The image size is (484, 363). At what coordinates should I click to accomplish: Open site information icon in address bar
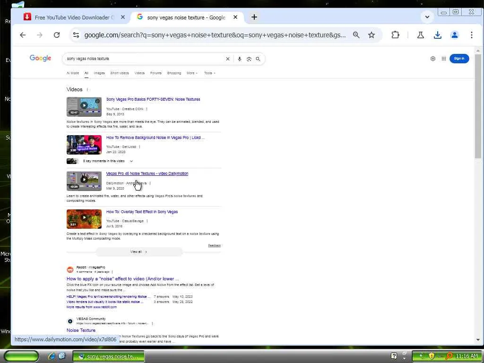coord(76,35)
